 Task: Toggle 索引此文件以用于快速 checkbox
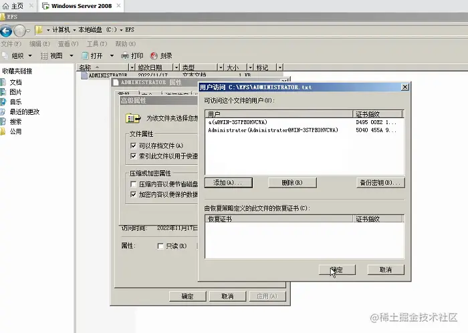[134, 156]
